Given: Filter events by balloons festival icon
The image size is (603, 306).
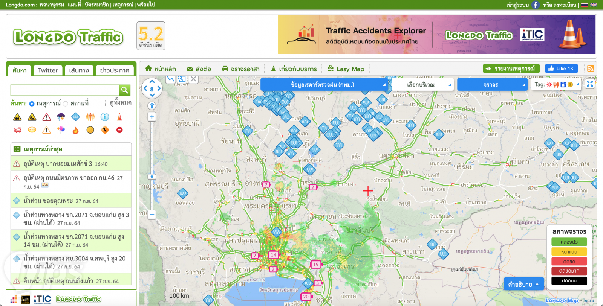Looking at the screenshot, I should tap(61, 130).
